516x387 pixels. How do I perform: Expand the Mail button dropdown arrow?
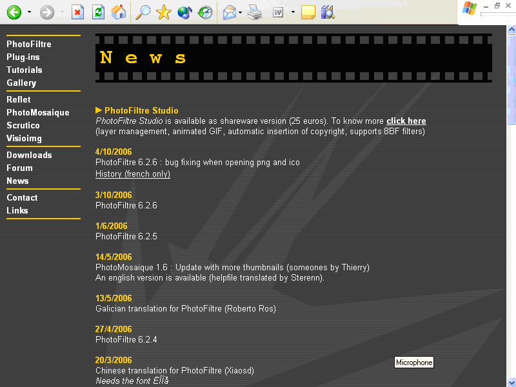[x=240, y=12]
